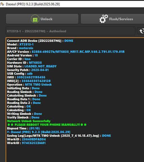Open the Flash/Services tab
This screenshot has height=162, width=144.
coord(112,19)
